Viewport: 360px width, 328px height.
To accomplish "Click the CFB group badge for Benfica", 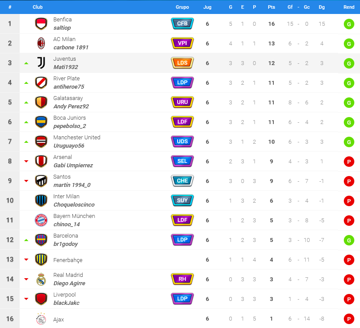I will point(182,24).
